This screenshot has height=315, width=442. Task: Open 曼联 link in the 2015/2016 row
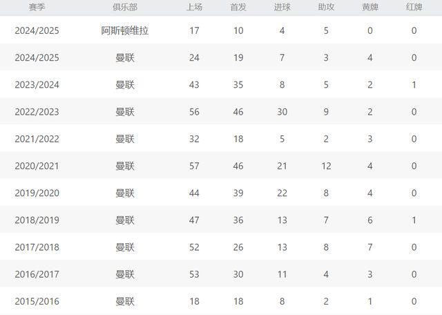coord(125,301)
